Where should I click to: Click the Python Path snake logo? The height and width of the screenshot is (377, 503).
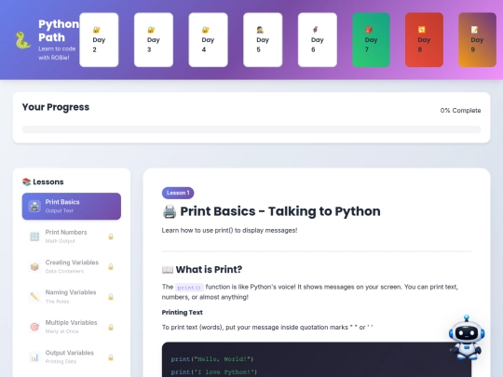click(x=23, y=40)
